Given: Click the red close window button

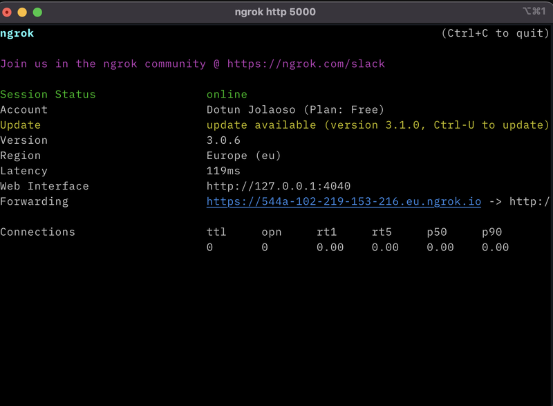Looking at the screenshot, I should click(x=8, y=12).
